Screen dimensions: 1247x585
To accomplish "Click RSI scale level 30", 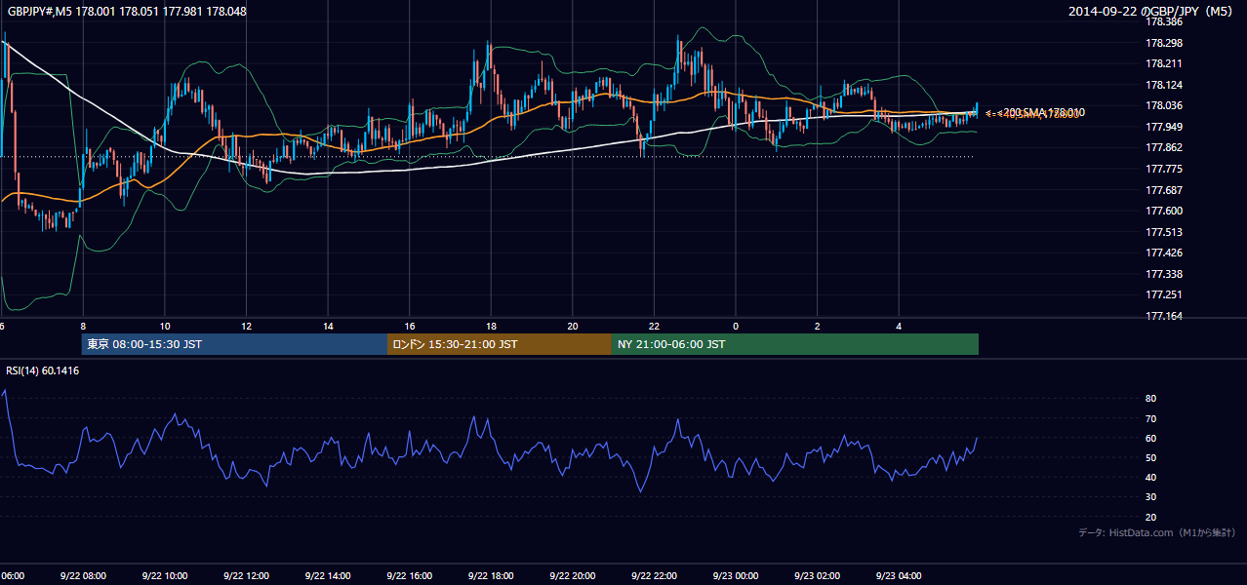I will pos(1151,496).
